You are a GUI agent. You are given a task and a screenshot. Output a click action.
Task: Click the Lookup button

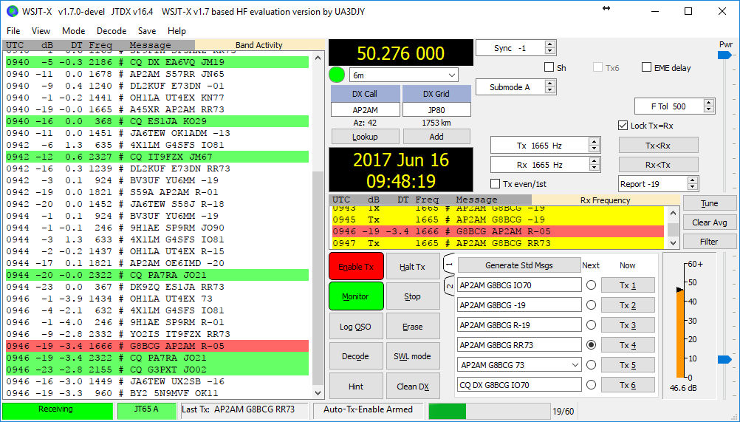366,137
